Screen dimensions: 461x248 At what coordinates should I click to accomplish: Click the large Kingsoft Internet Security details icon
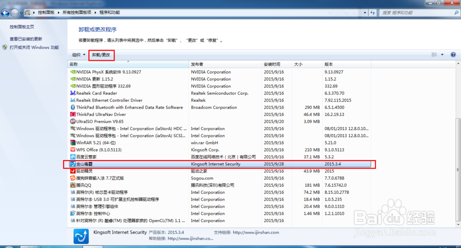coord(81,236)
